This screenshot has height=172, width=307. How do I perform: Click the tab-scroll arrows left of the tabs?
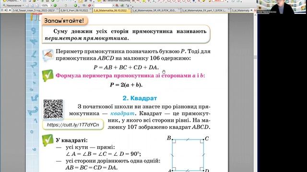10,10
